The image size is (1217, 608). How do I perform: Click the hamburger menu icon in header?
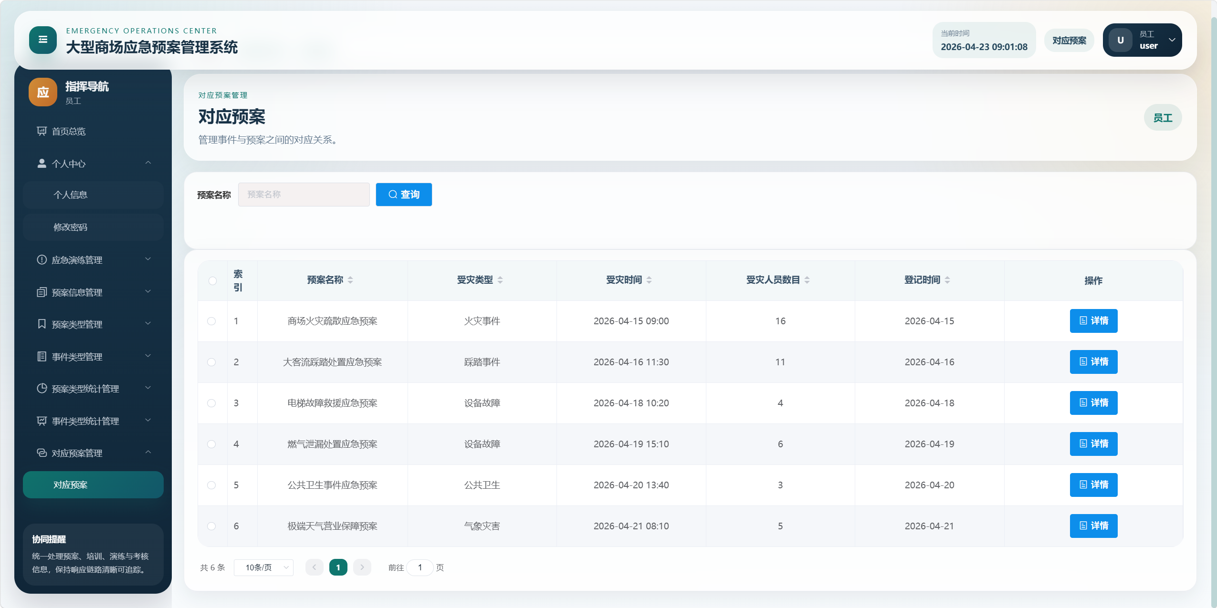42,40
